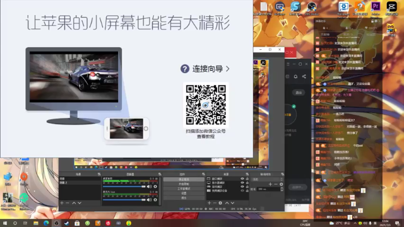
Task: Move scene down in OBS scenes panel
Action: coord(80,203)
